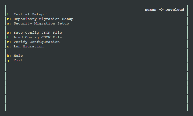Click Verify Configuration option
Viewport: 193px width, 116px height.
[x=36, y=42]
